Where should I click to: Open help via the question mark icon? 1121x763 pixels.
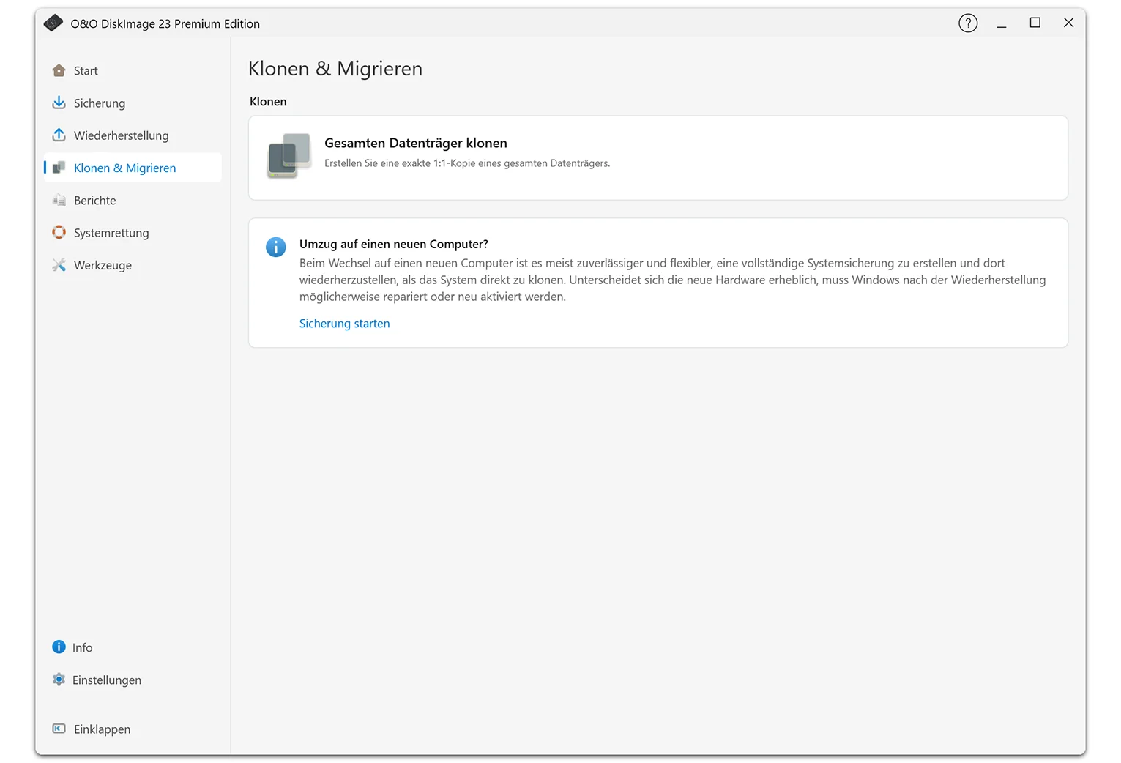968,23
